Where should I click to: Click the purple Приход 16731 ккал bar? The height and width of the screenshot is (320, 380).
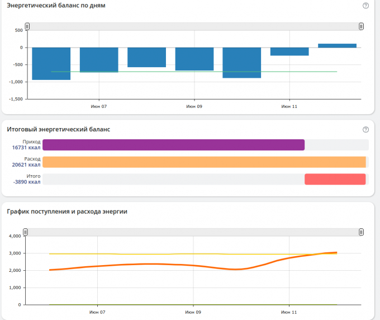coord(173,145)
